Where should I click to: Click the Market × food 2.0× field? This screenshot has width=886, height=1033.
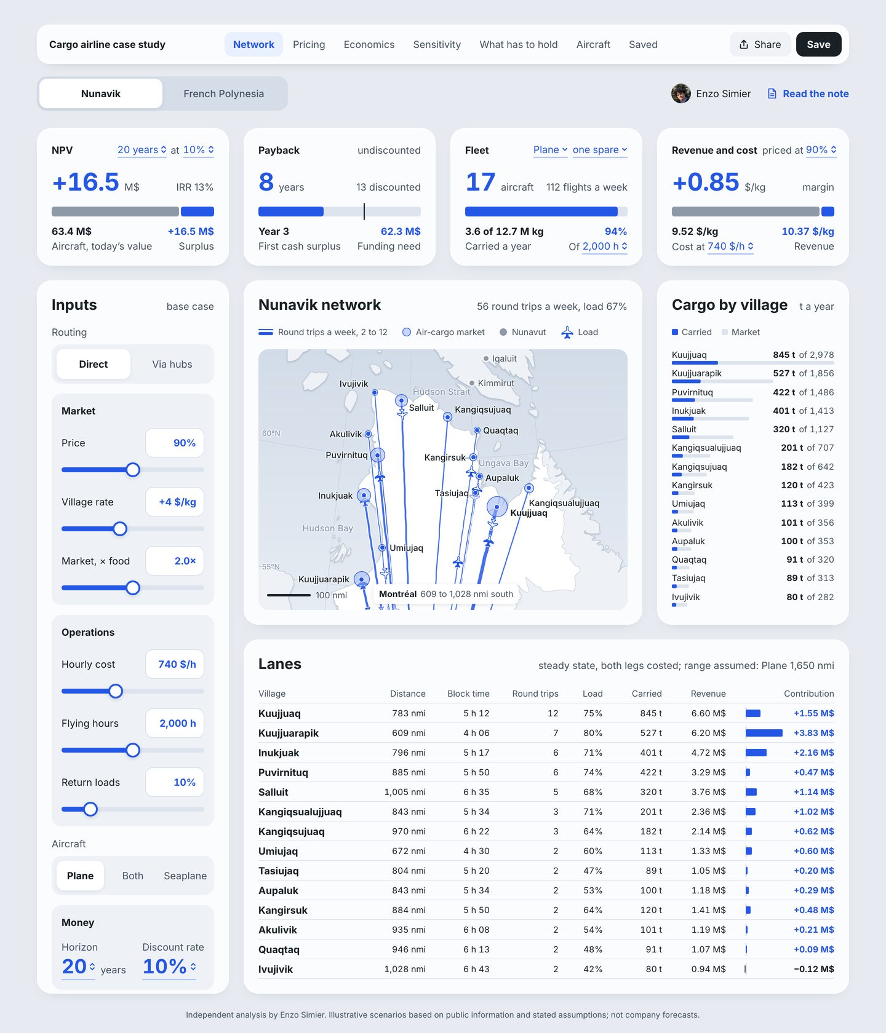[175, 561]
